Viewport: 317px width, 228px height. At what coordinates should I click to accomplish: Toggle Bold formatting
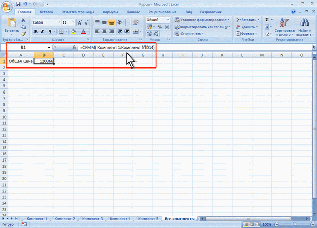pos(36,31)
